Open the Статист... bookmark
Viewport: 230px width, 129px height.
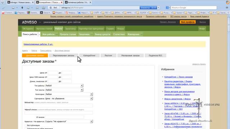(x=7, y=13)
